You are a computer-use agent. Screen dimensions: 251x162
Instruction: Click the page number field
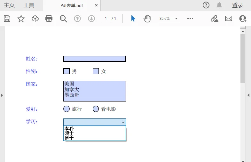tap(106, 19)
